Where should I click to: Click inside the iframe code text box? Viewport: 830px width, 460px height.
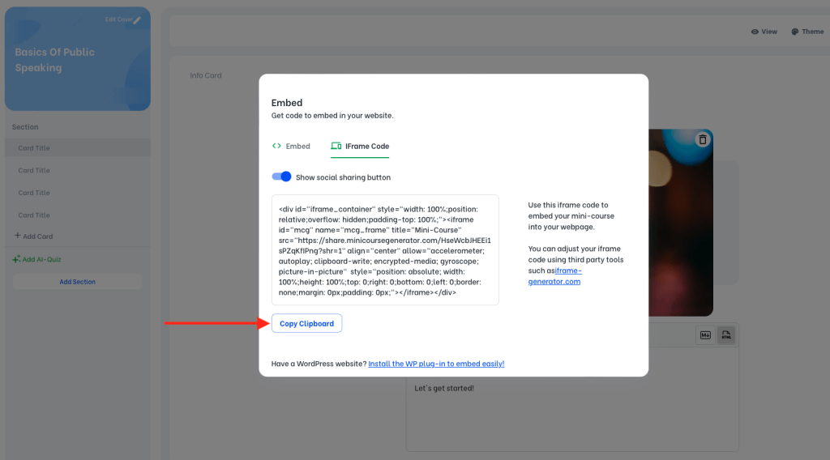[385, 249]
